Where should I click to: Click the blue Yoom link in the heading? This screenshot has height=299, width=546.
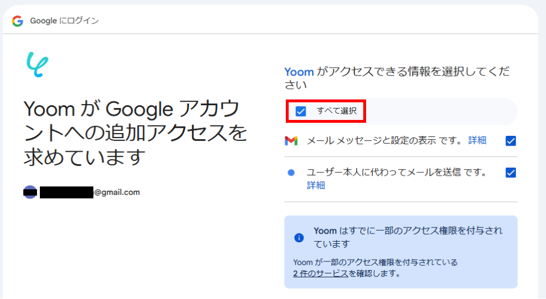point(299,72)
